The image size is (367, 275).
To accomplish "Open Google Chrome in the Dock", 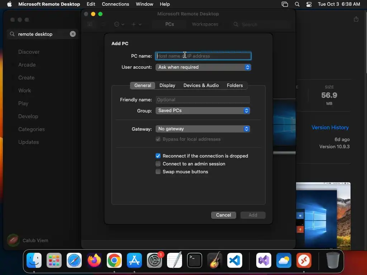I will (x=114, y=260).
